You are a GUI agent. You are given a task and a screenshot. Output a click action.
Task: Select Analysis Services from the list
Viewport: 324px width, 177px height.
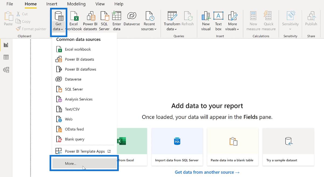[85, 99]
